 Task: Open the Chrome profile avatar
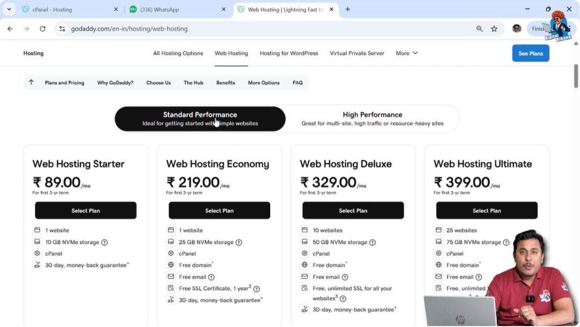click(x=517, y=28)
